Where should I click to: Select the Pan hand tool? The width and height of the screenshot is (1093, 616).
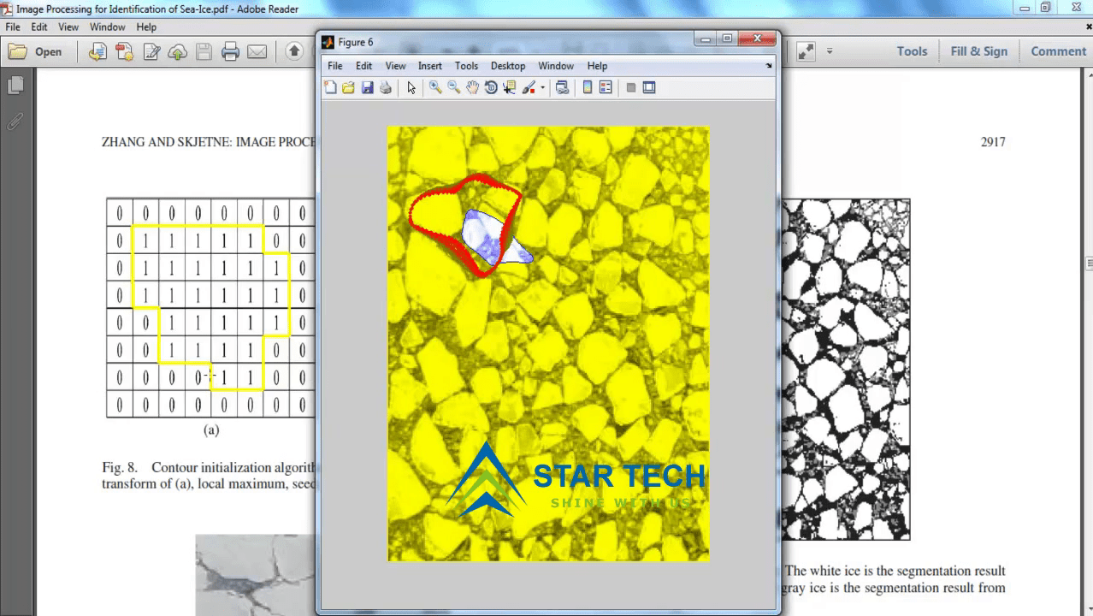coord(472,86)
